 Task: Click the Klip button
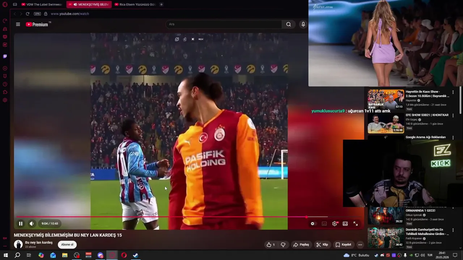click(x=322, y=244)
